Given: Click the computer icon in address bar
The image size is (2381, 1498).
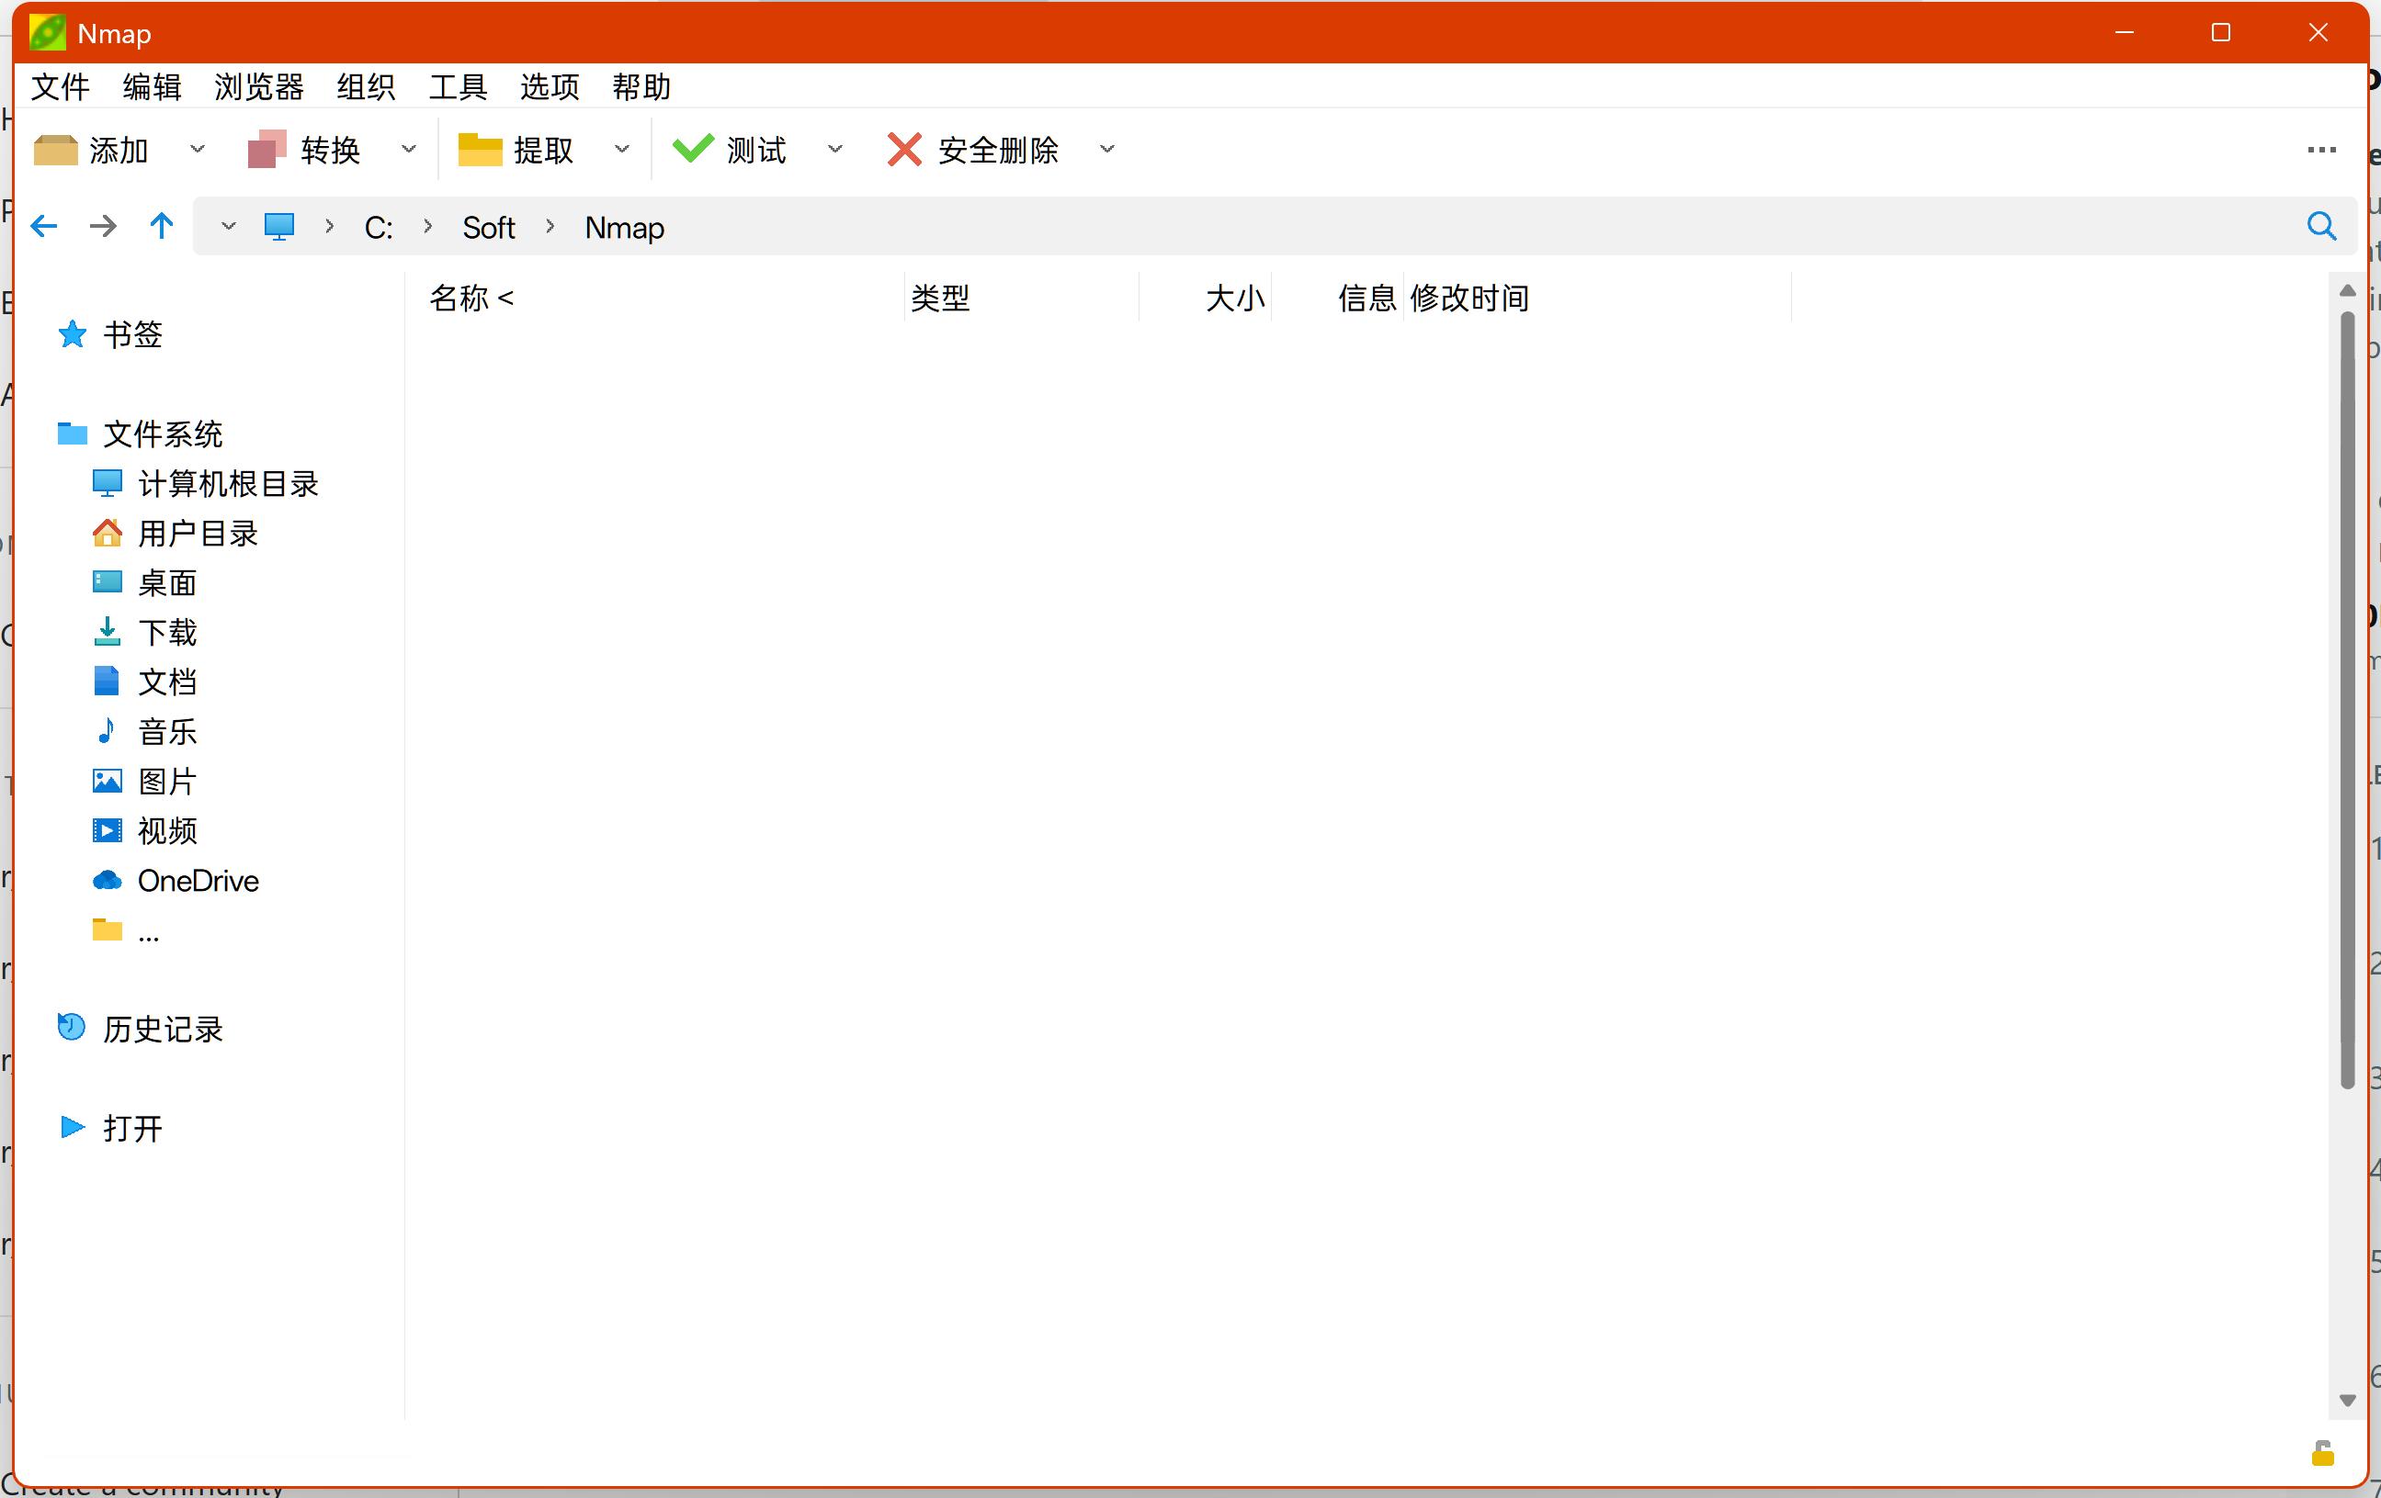Looking at the screenshot, I should (x=278, y=226).
